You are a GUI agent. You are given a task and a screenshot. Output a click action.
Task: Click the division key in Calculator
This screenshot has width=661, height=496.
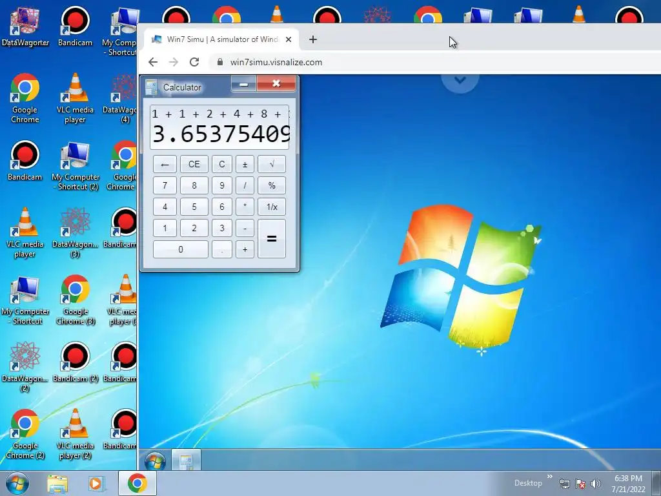pyautogui.click(x=245, y=185)
